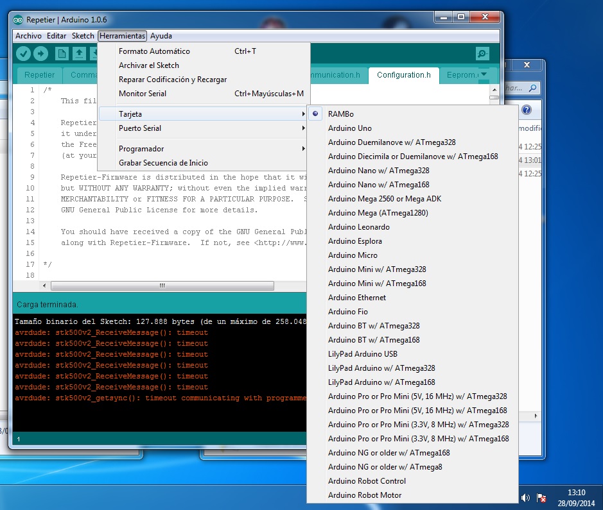Click the volume speaker tray icon
The image size is (603, 510).
click(525, 498)
